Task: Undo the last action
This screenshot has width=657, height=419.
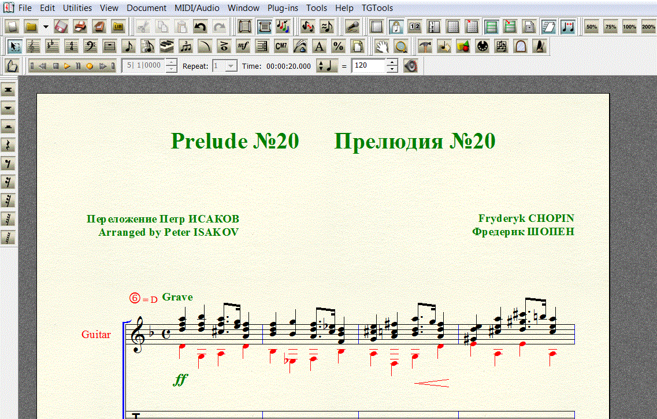Action: pos(201,27)
